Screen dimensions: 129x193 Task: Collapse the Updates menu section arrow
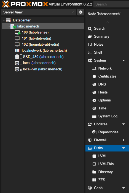pos(123,124)
